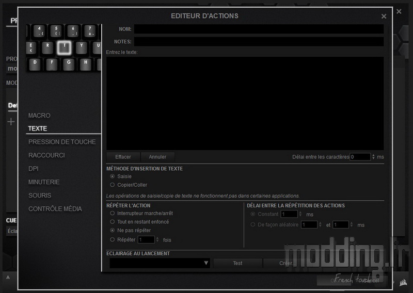Click Cancel button in background window

coord(370,281)
